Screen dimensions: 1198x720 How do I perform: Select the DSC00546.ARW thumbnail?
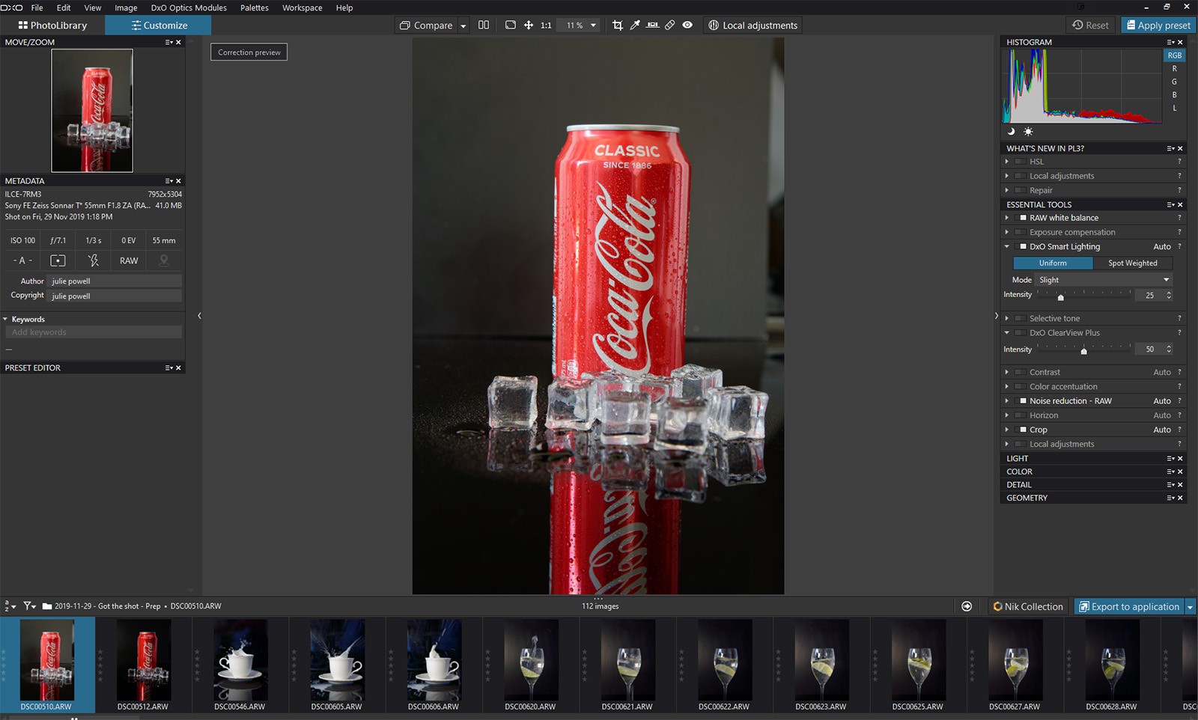pos(240,660)
